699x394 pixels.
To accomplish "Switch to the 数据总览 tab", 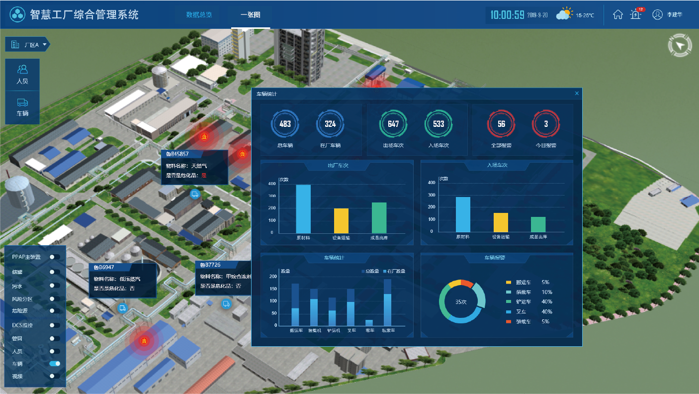I will point(198,15).
